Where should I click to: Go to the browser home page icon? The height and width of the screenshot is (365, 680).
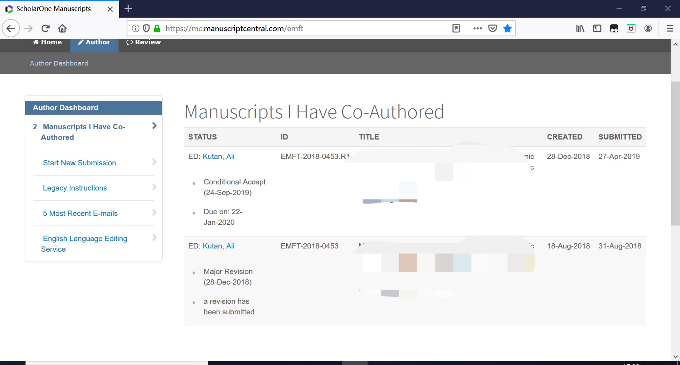point(62,28)
